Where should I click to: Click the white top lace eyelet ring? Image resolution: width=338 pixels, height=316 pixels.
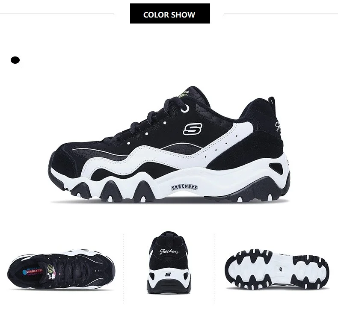coord(185,109)
